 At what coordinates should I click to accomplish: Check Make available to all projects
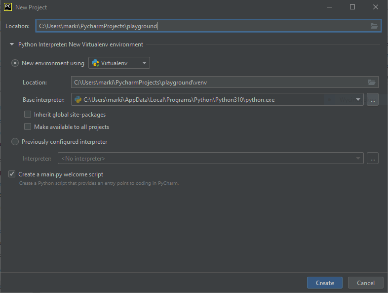pos(28,127)
